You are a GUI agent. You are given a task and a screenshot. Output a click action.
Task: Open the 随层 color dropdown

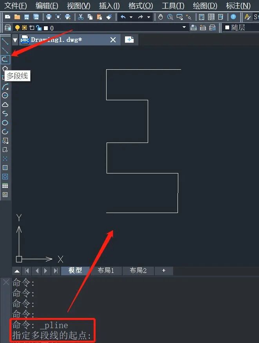[241, 27]
